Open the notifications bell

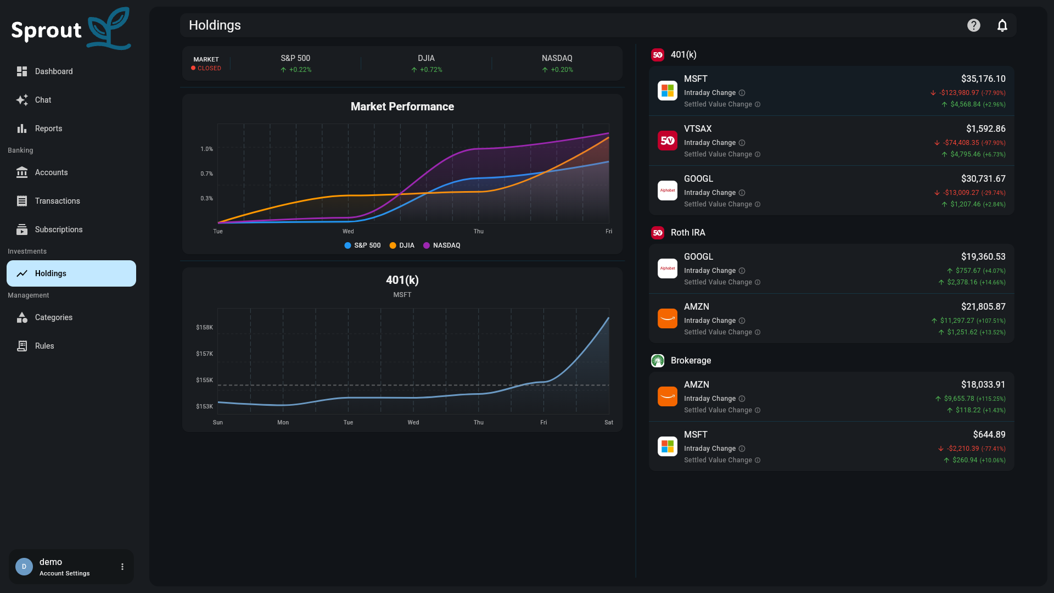pyautogui.click(x=1002, y=25)
